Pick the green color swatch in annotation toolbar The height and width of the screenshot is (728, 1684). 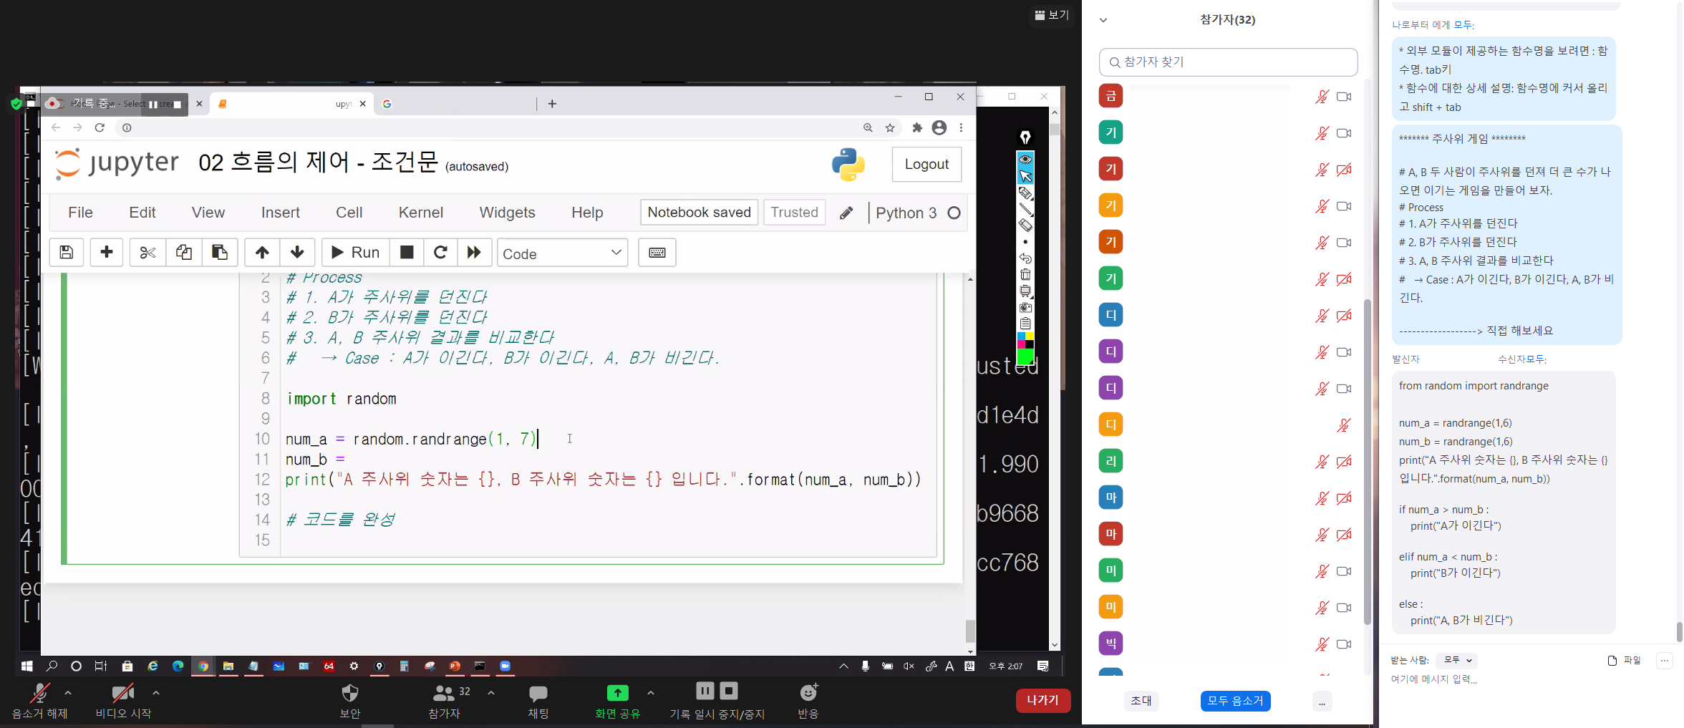click(x=1025, y=356)
